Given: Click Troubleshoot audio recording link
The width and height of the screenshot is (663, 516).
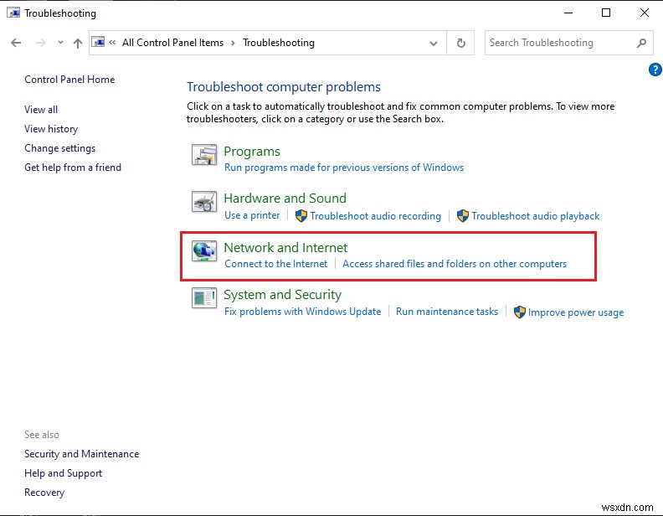Looking at the screenshot, I should pyautogui.click(x=376, y=216).
